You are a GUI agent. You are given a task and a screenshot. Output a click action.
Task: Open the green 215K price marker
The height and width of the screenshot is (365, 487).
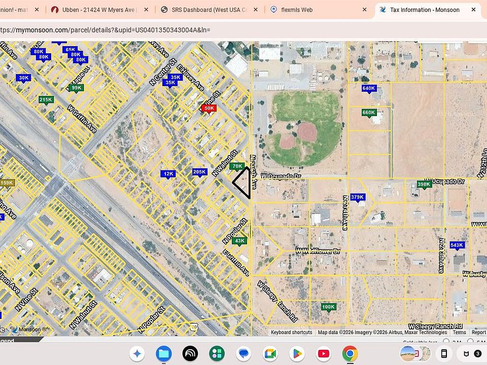click(46, 100)
